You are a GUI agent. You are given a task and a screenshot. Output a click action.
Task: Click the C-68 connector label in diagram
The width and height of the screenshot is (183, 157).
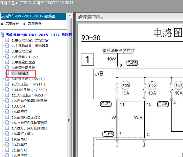click(108, 134)
